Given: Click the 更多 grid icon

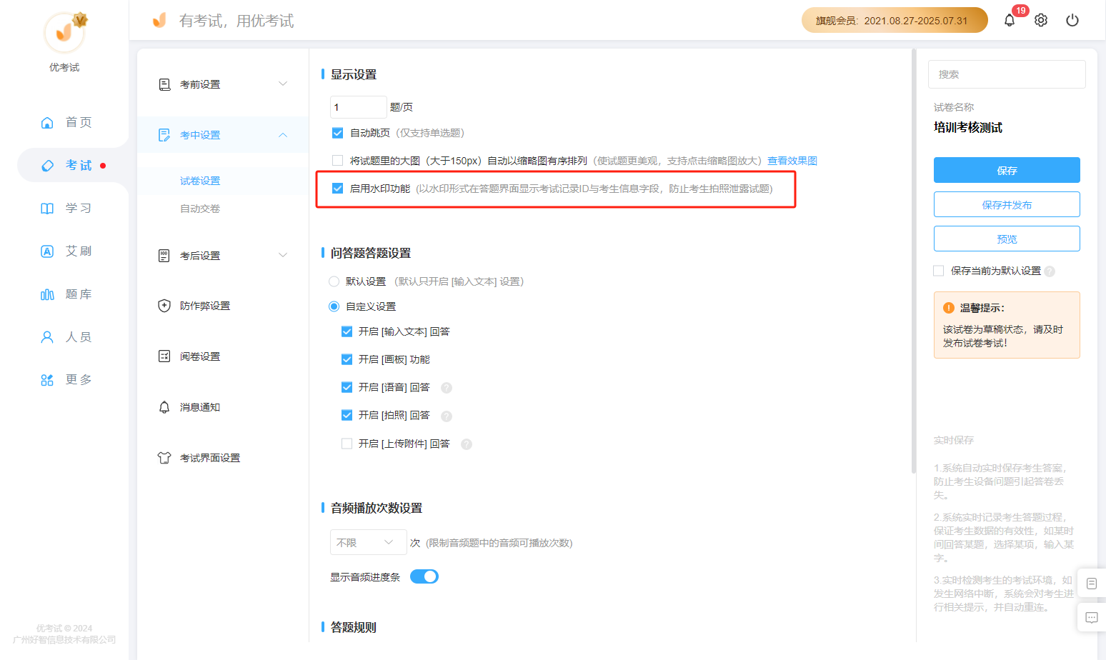Looking at the screenshot, I should pos(47,380).
